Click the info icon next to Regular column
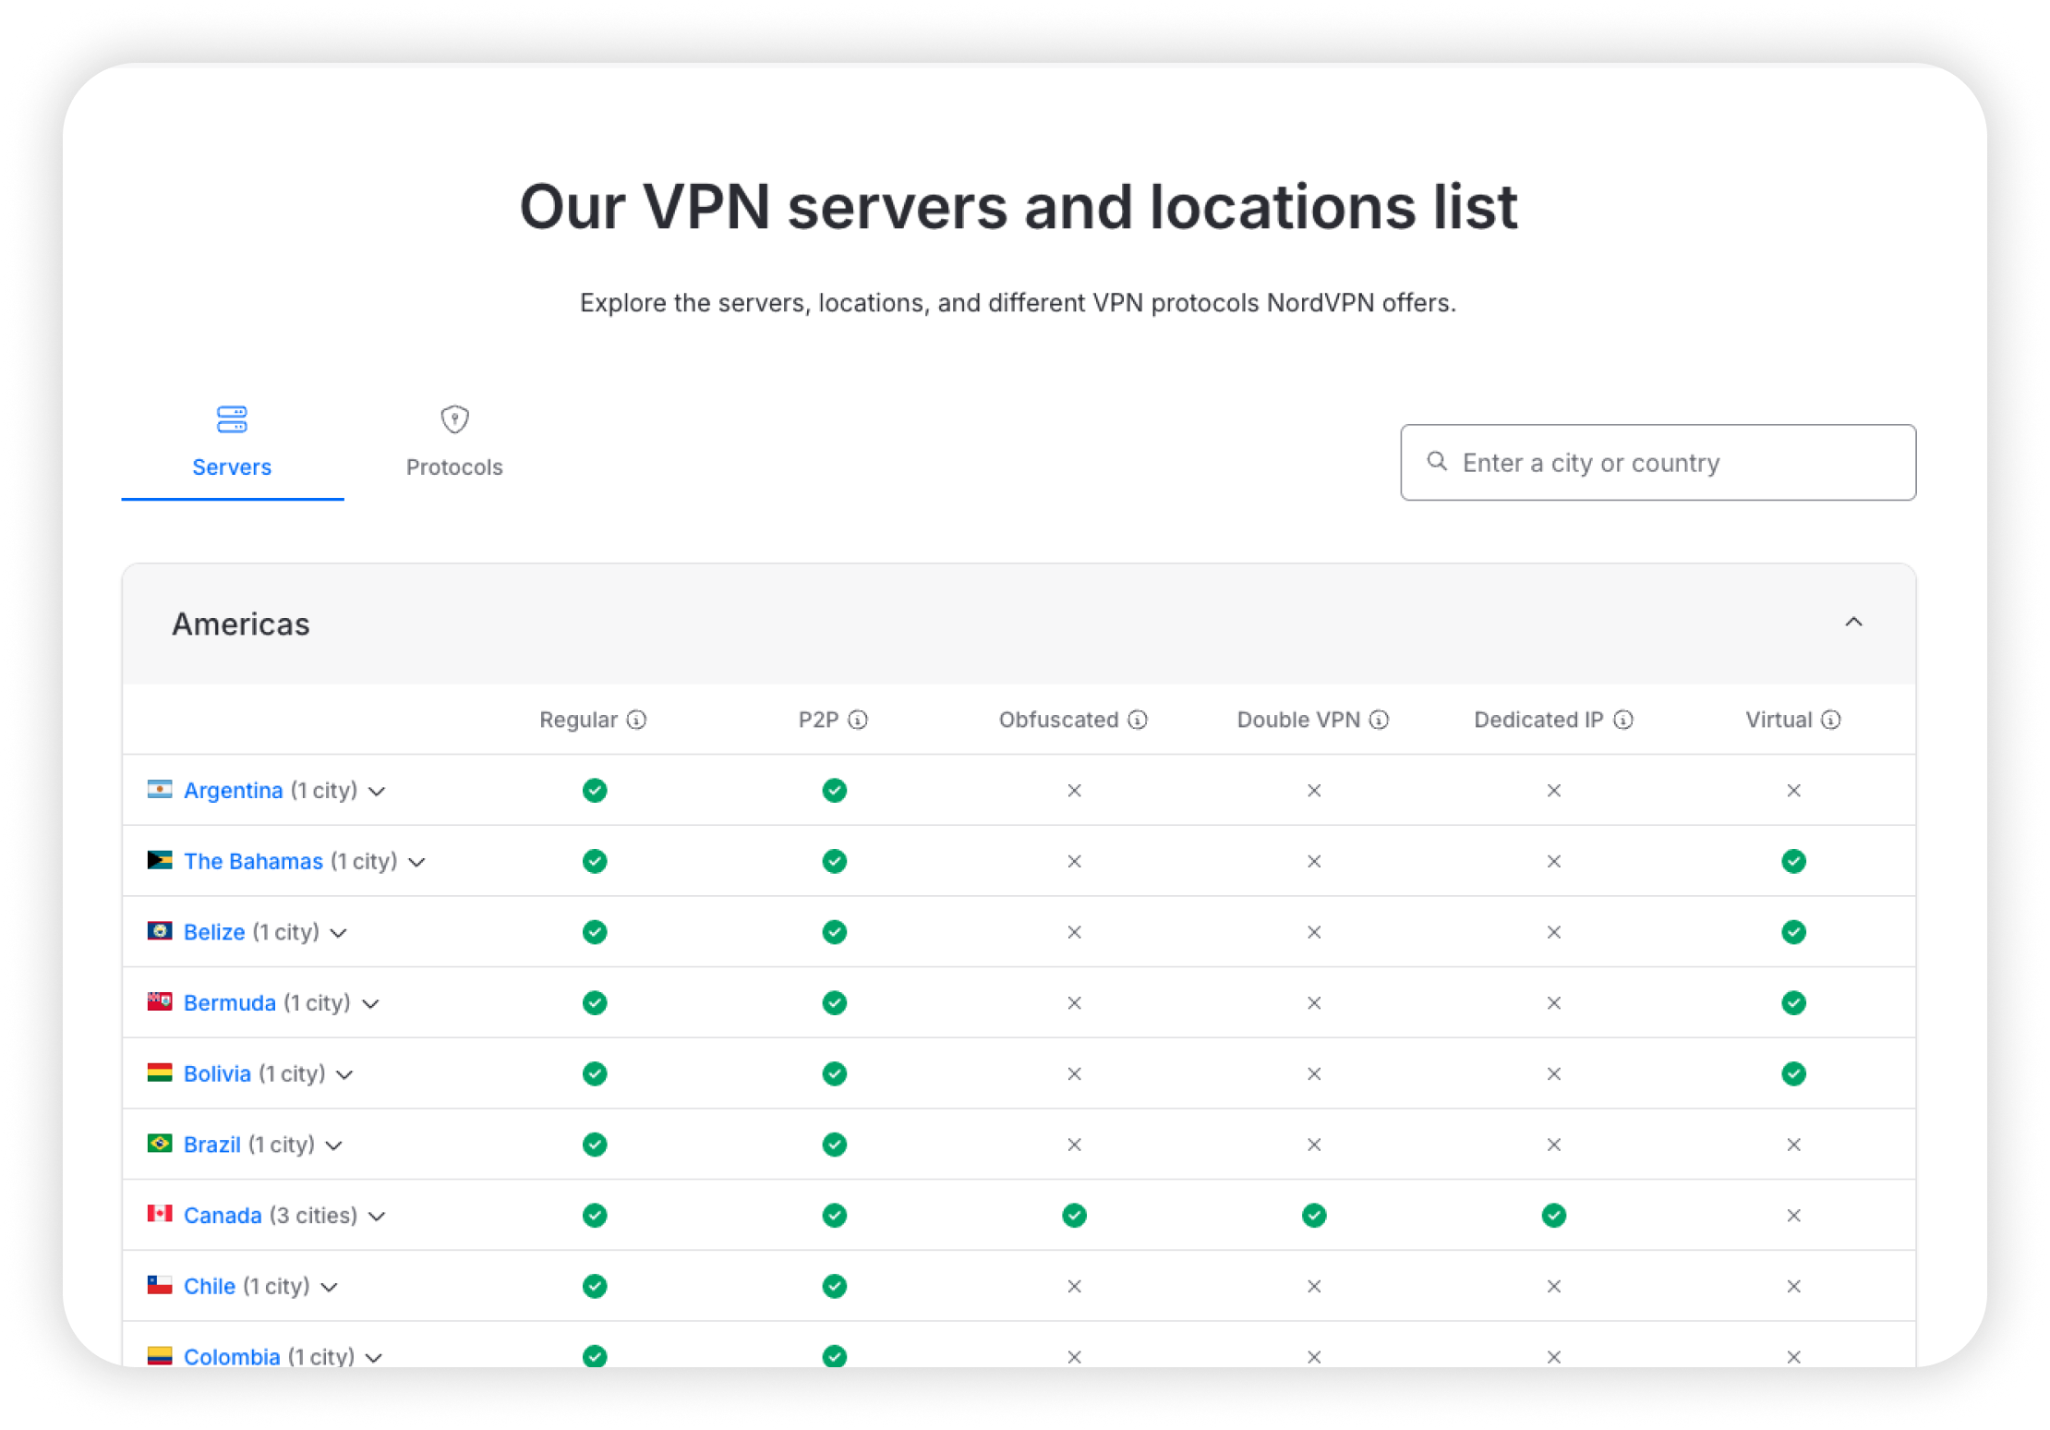This screenshot has height=1430, width=2050. (639, 720)
